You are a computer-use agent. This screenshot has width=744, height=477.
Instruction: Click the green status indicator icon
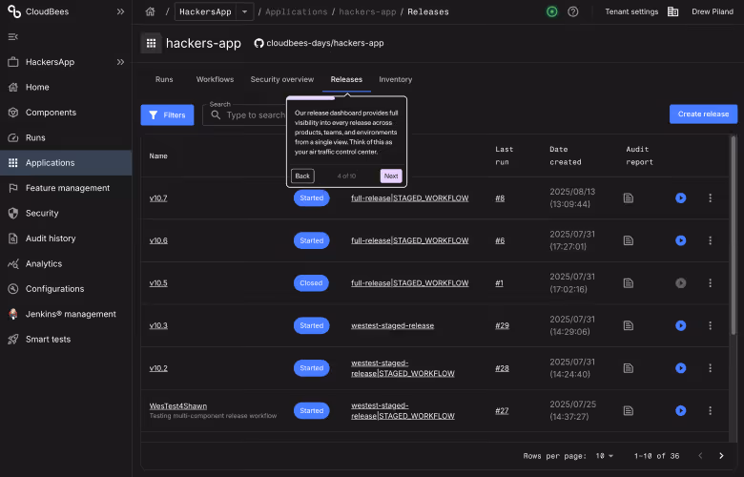click(x=552, y=11)
